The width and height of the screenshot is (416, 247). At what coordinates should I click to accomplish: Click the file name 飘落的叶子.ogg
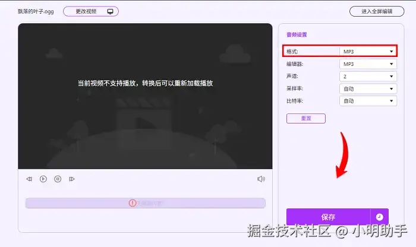(36, 11)
